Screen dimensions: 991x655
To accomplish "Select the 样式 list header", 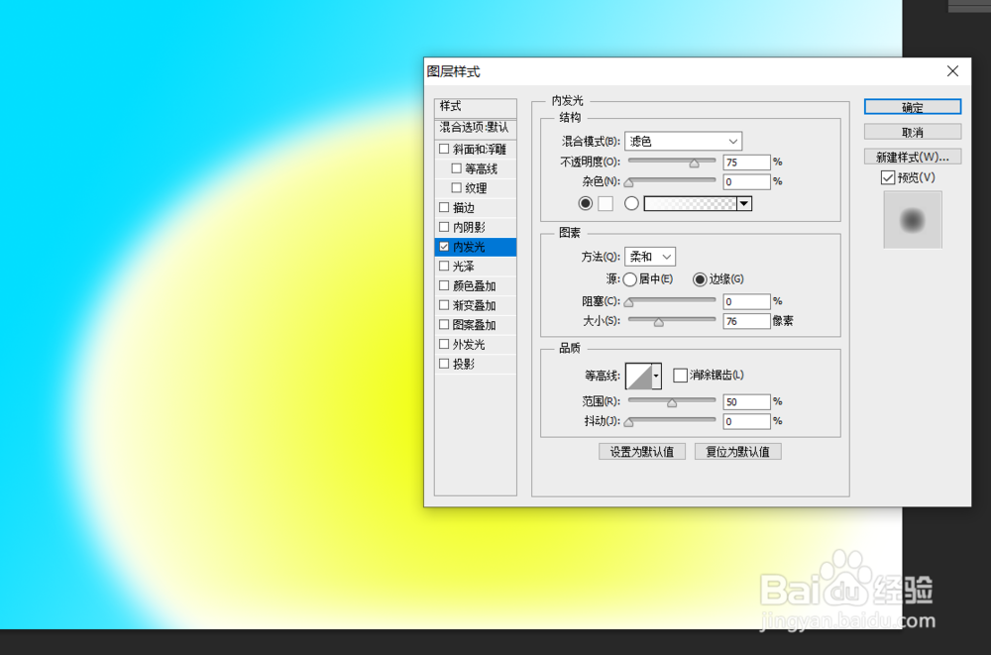I will click(476, 106).
